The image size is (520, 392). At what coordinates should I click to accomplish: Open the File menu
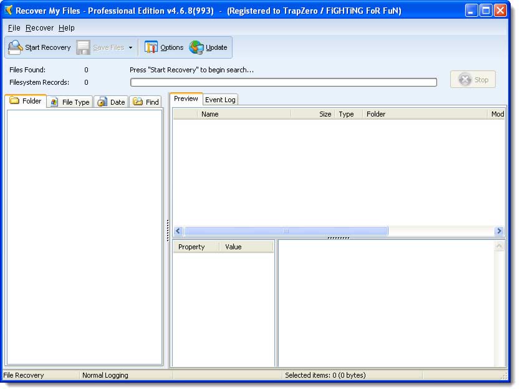[x=14, y=28]
